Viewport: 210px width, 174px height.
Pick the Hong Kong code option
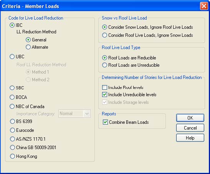pyautogui.click(x=12, y=156)
